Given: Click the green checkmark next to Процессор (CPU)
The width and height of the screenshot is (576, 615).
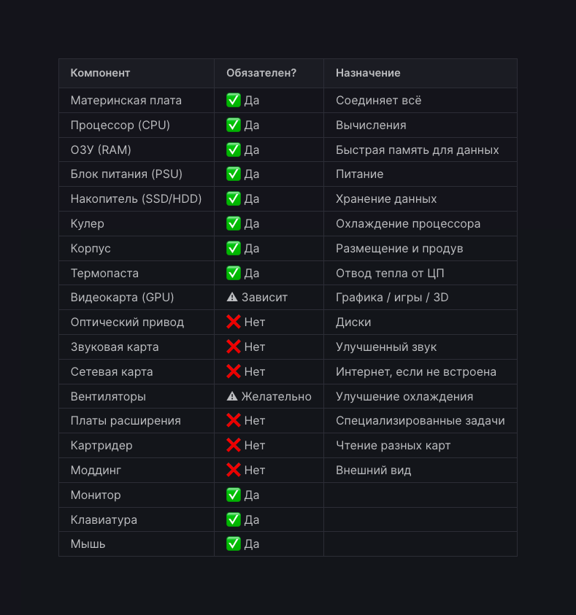Looking at the screenshot, I should 234,125.
